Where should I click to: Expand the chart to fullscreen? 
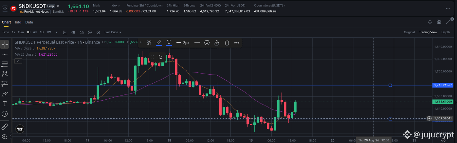[x=448, y=22]
